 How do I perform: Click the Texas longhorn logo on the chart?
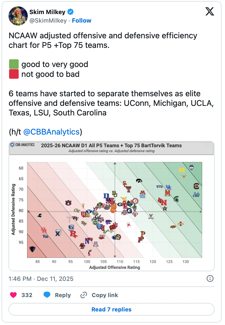point(184,176)
